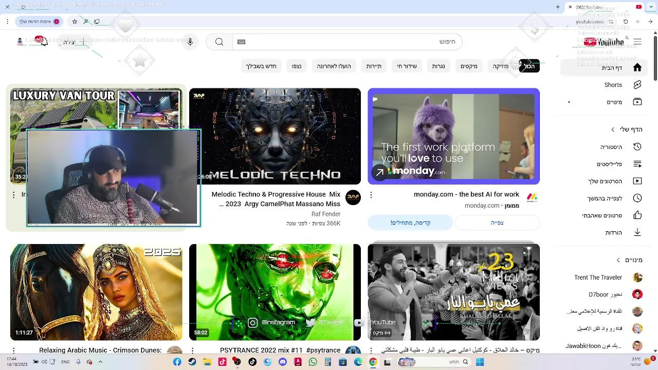
Task: Click the magnifier search button
Action: tap(220, 42)
